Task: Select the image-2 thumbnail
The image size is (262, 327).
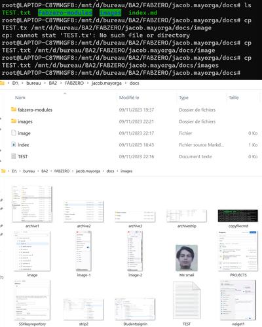Action: (135, 251)
